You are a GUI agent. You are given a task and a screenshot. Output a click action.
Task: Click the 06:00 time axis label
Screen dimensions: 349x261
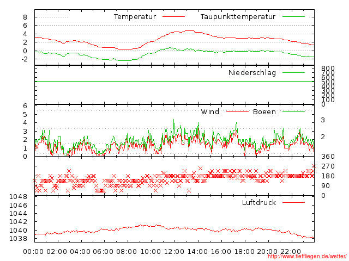tap(103, 252)
